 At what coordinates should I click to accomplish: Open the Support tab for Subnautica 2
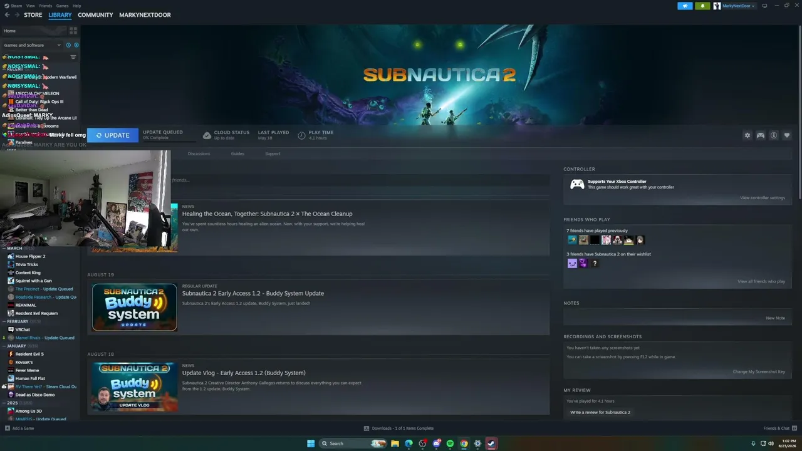[273, 153]
